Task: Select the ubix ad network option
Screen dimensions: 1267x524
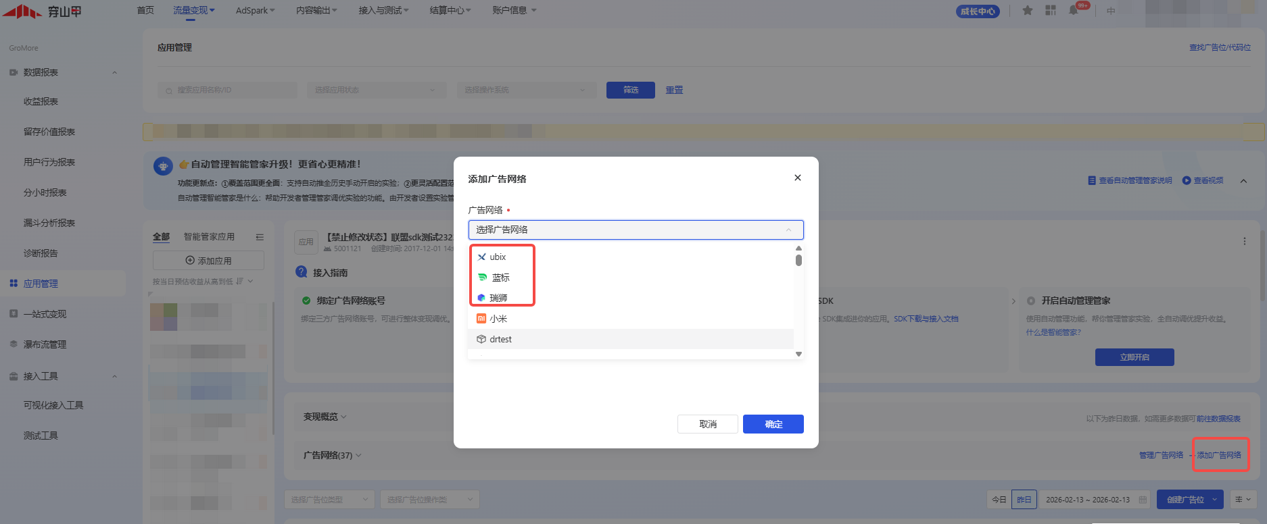Action: [498, 257]
